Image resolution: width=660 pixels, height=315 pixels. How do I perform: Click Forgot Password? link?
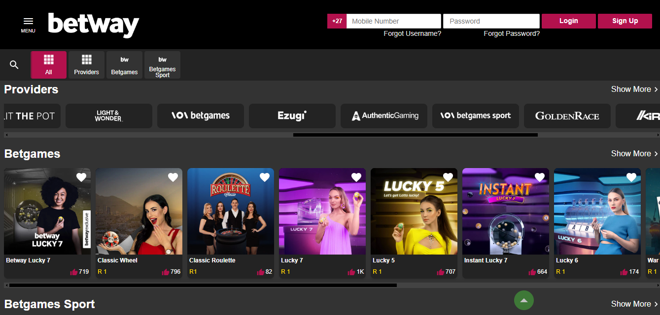click(x=511, y=34)
